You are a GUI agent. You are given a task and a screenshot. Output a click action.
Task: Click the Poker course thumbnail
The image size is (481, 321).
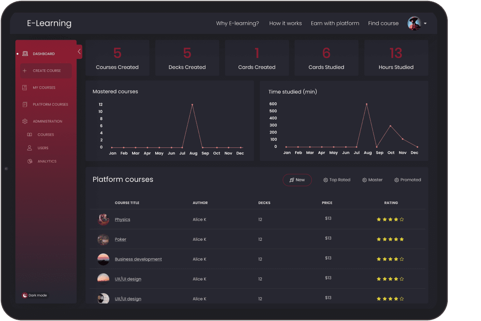click(103, 239)
